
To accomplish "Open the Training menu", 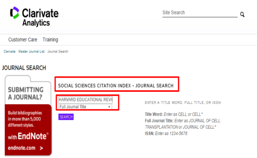I will pos(50,40).
